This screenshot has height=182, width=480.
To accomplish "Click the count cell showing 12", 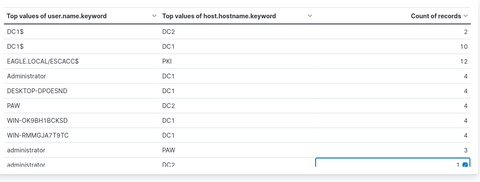I will coord(464,61).
